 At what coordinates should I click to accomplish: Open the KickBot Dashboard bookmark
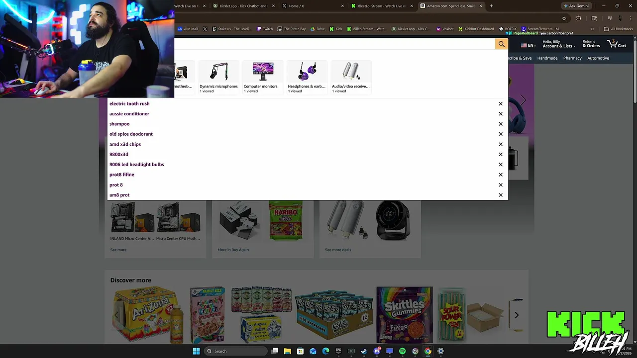[476, 29]
